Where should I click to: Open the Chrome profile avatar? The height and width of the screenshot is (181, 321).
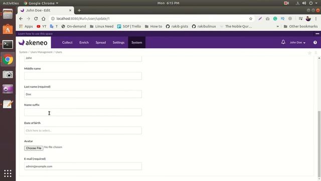(x=308, y=19)
